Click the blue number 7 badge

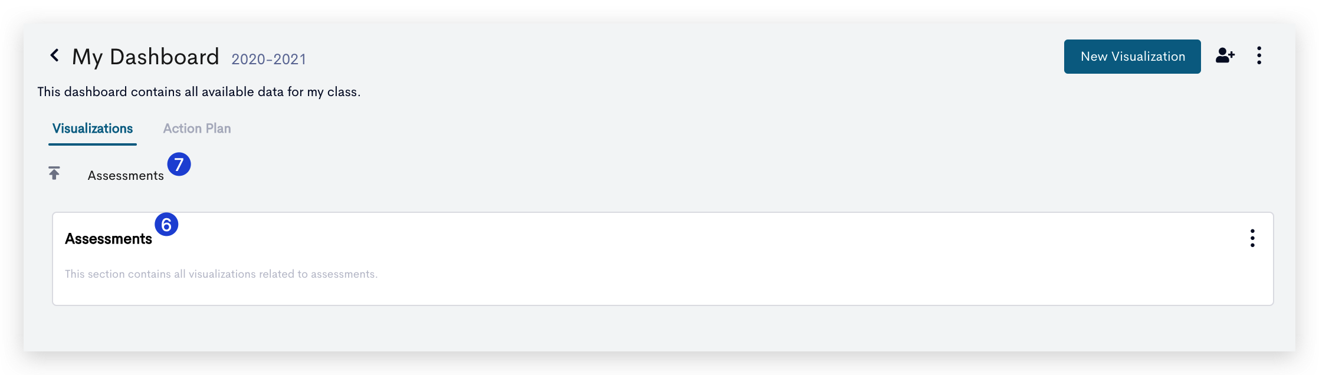point(179,164)
